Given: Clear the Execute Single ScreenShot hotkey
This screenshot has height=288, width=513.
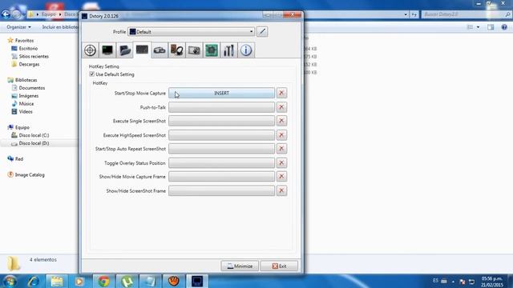Looking at the screenshot, I should click(x=281, y=121).
